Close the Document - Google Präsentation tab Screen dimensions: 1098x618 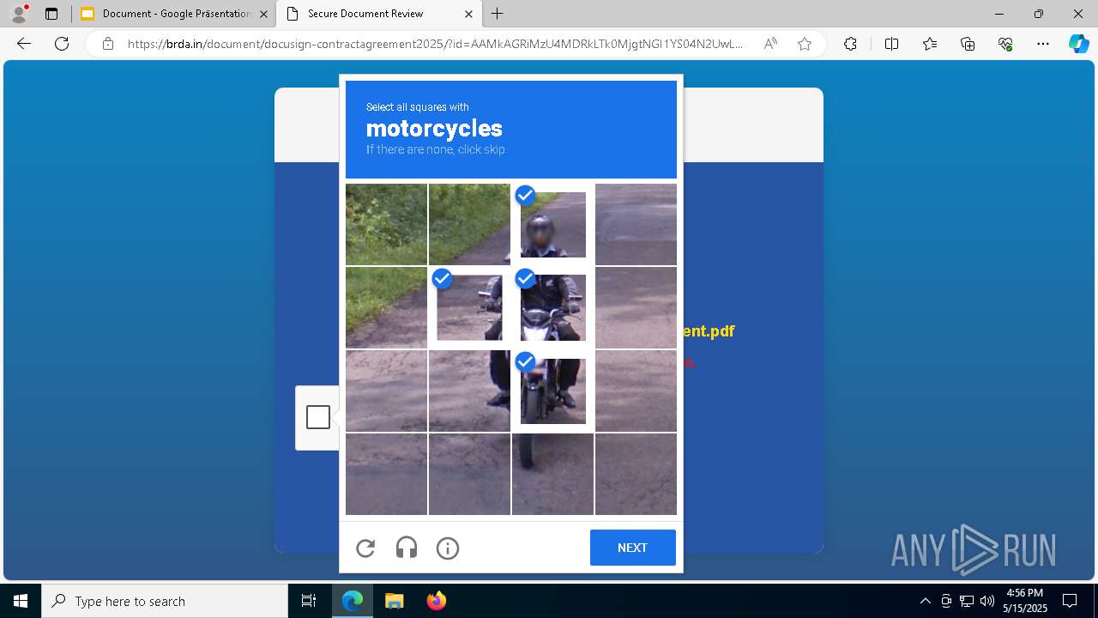coord(264,14)
